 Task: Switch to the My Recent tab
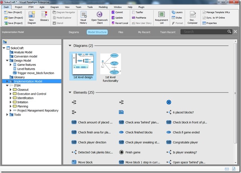point(144,32)
